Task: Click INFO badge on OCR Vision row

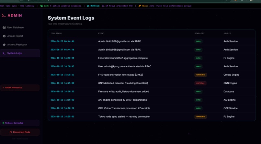Action: [199, 108]
